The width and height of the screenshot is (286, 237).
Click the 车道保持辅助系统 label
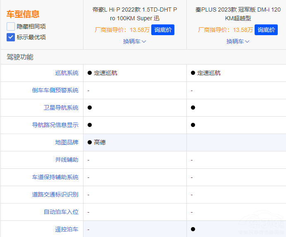click(x=55, y=177)
